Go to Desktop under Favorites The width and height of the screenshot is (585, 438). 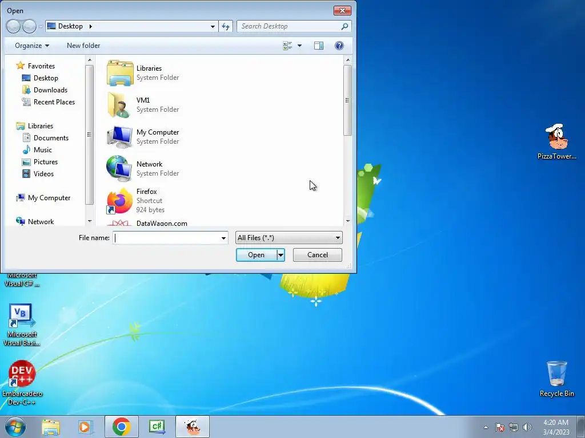click(x=46, y=78)
